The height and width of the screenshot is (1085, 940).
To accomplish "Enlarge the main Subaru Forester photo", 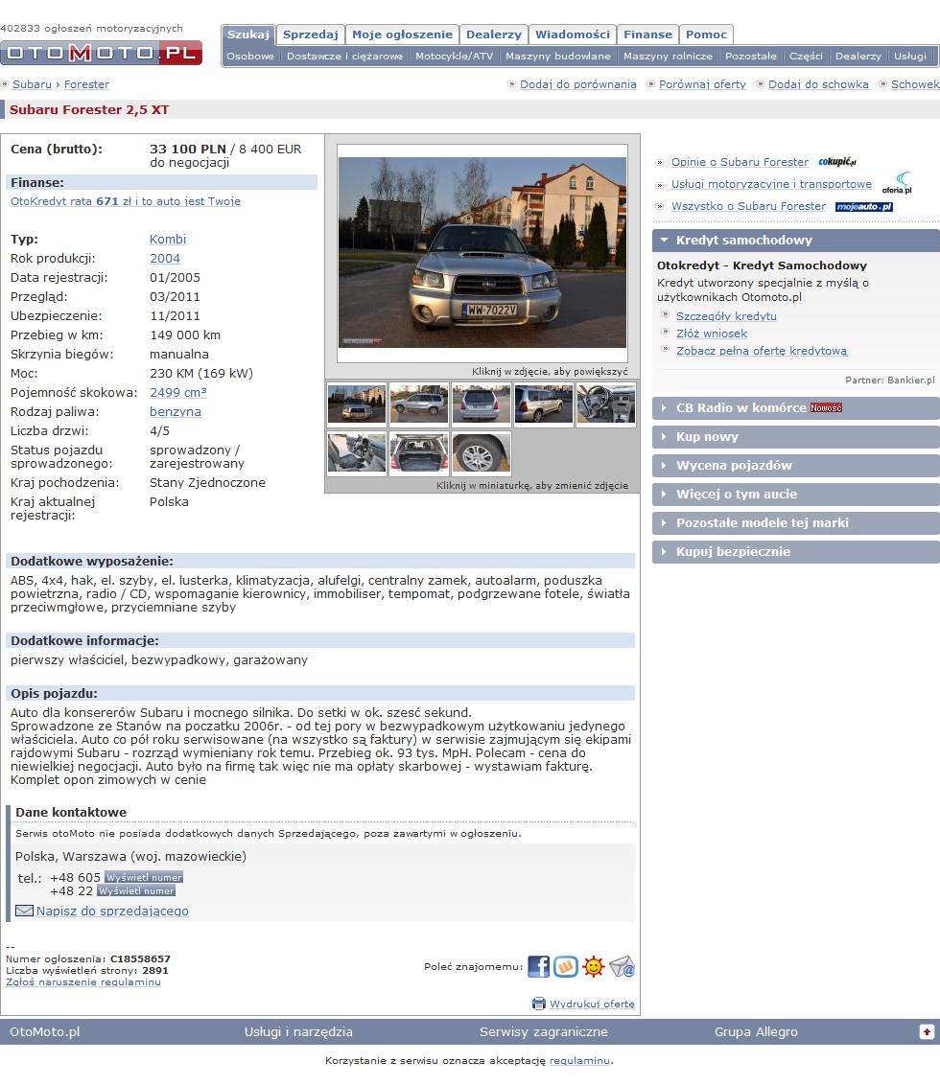I will pyautogui.click(x=482, y=253).
